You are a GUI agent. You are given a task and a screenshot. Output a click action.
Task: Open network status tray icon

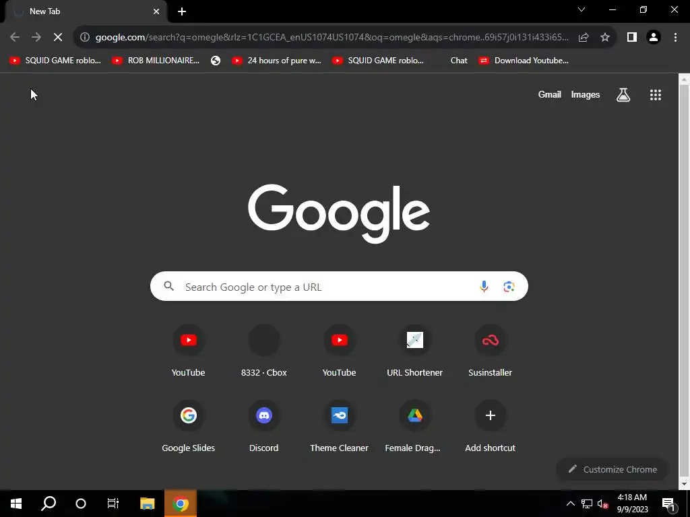pyautogui.click(x=587, y=504)
